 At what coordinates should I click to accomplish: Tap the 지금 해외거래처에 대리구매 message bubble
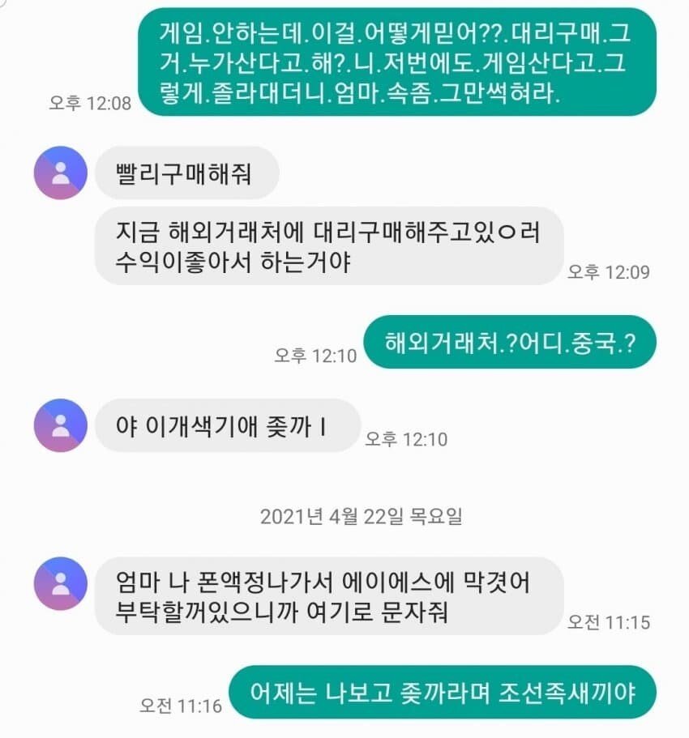329,245
